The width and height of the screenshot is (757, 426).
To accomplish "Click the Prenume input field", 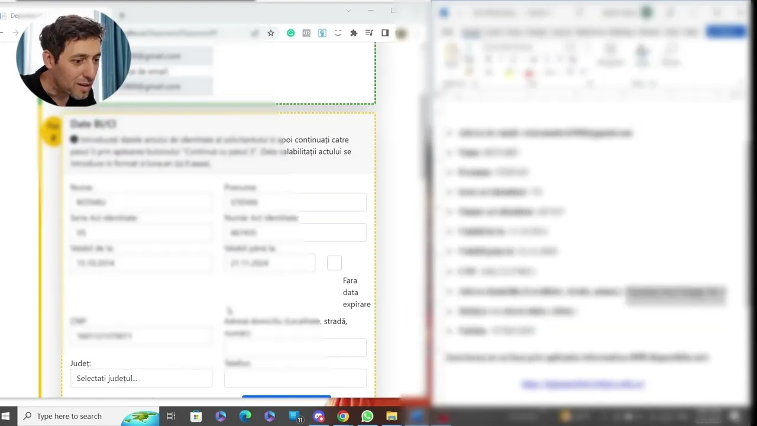I will pyautogui.click(x=295, y=202).
